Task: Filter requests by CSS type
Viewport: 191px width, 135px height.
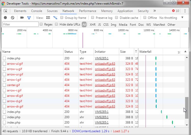Action: 106,25
